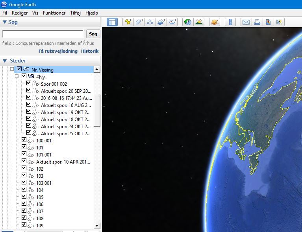
Task: Select Aktuelt spor: 18 OKT track
Action: [x=66, y=120]
